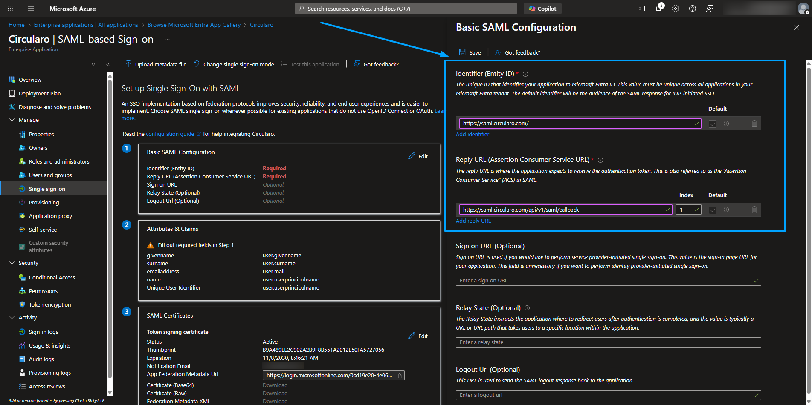Viewport: 812px width, 405px height.
Task: Open Browse Microsoft Entra App Gallery breadcrumb
Action: coord(194,25)
